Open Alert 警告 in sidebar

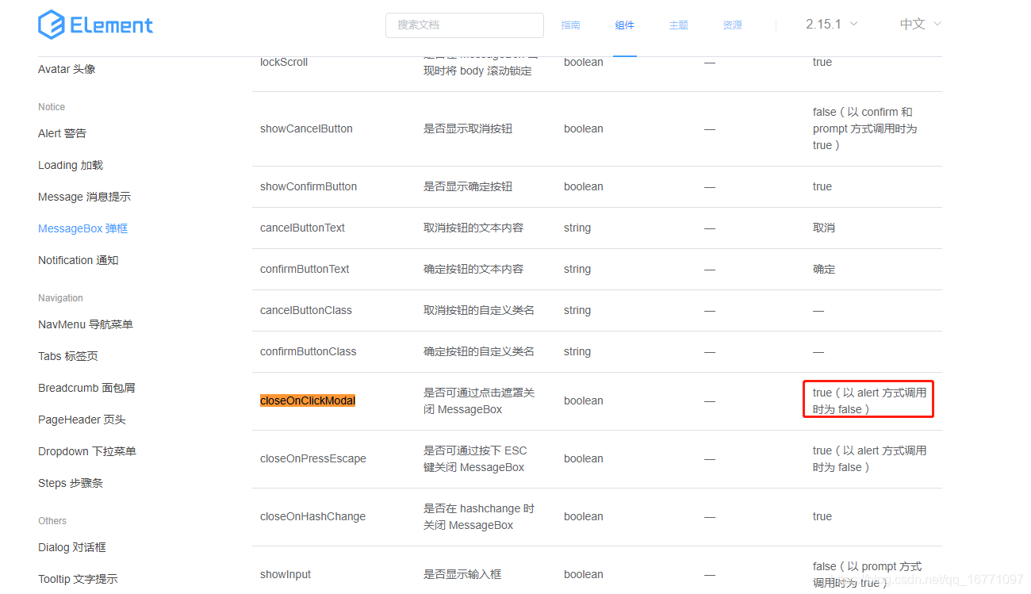coord(62,133)
